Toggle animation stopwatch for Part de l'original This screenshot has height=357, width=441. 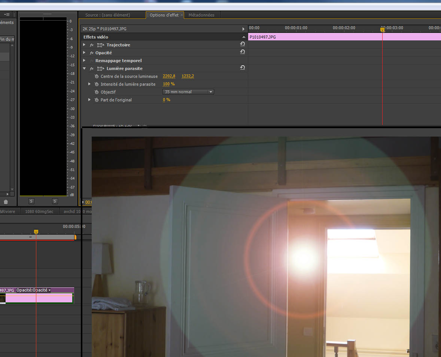point(97,100)
